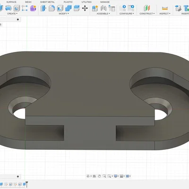Click the Fillet tool in Modify
The width and height of the screenshot is (189, 189).
(52, 8)
